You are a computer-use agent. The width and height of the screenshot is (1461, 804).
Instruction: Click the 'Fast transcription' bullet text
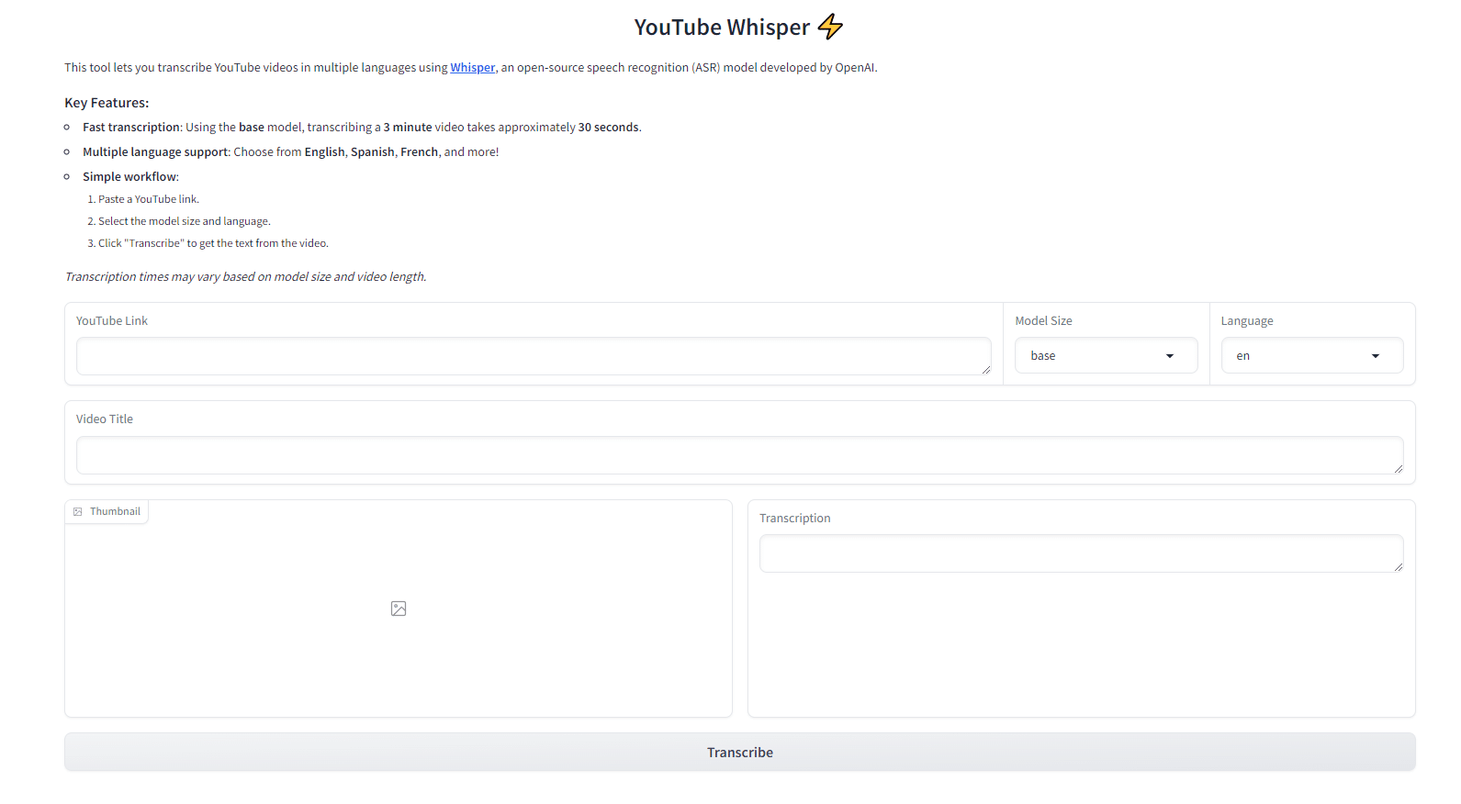[x=131, y=128]
